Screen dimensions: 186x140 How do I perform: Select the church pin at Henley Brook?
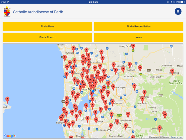coord(133,46)
